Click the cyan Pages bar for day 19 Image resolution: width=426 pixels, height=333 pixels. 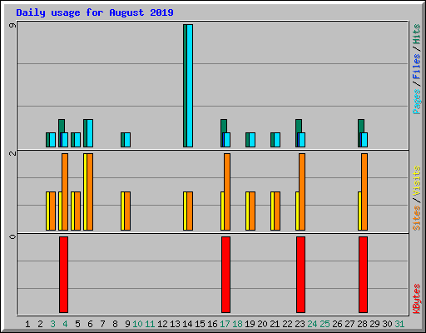[x=252, y=140]
